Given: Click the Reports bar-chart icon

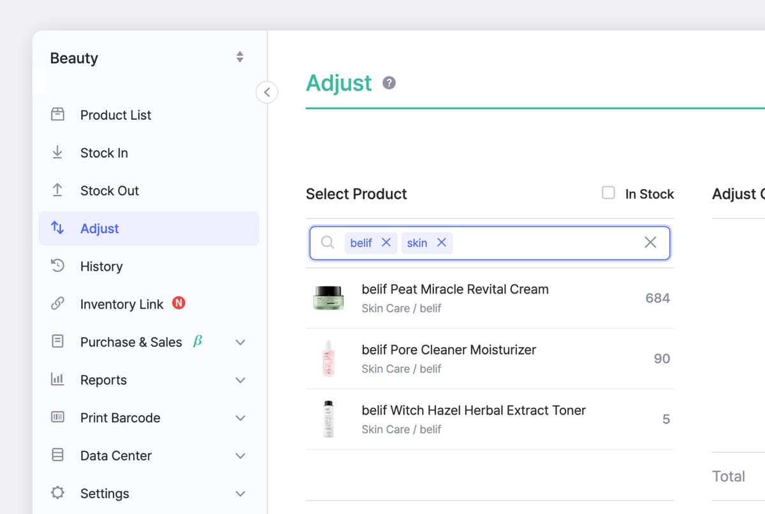Looking at the screenshot, I should pyautogui.click(x=58, y=380).
